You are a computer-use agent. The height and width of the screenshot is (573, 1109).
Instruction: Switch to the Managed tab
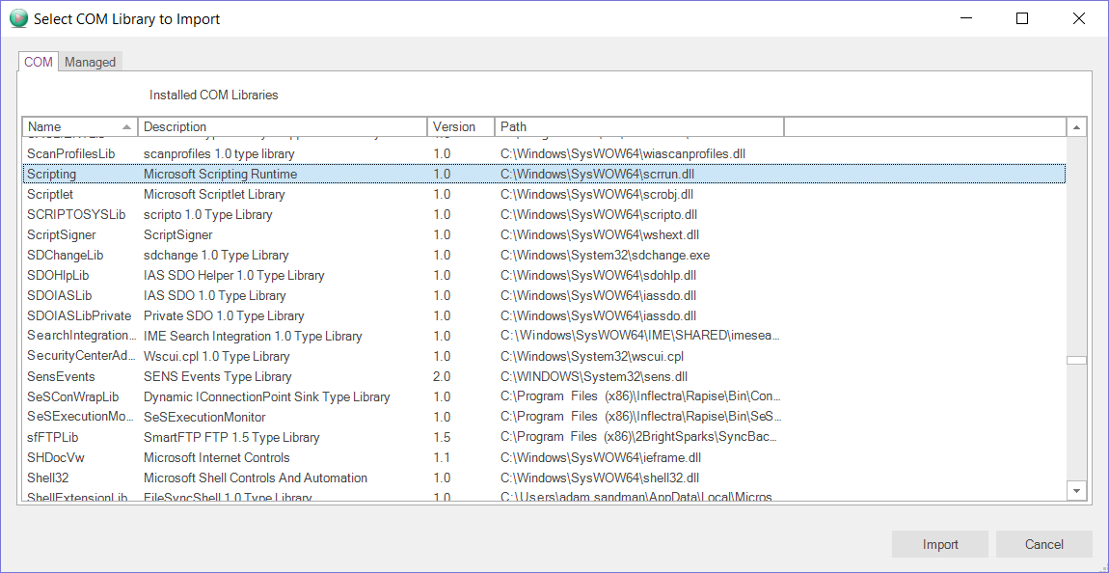(x=90, y=63)
